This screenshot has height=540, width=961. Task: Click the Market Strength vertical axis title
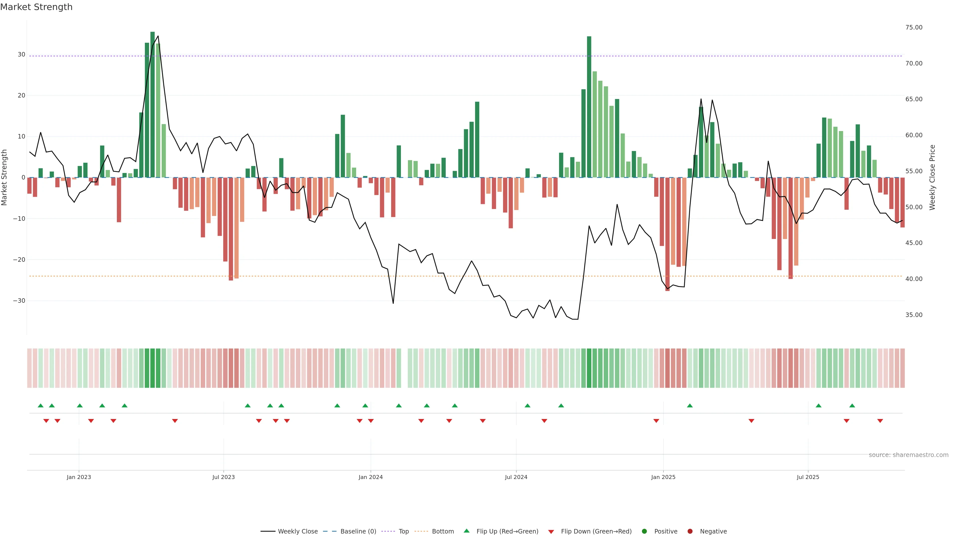click(x=5, y=177)
